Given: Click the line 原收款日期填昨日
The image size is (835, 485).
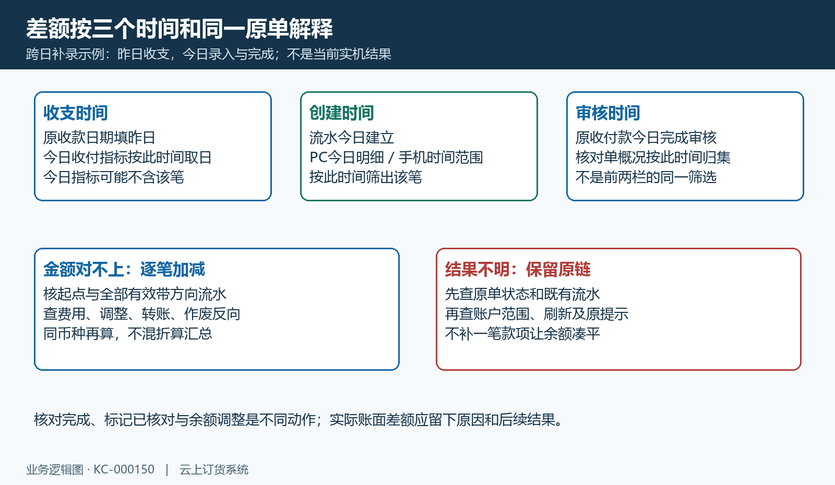Looking at the screenshot, I should (x=99, y=138).
